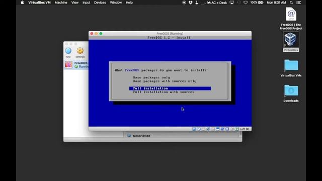Click the hard disk activity indicator

point(194,129)
